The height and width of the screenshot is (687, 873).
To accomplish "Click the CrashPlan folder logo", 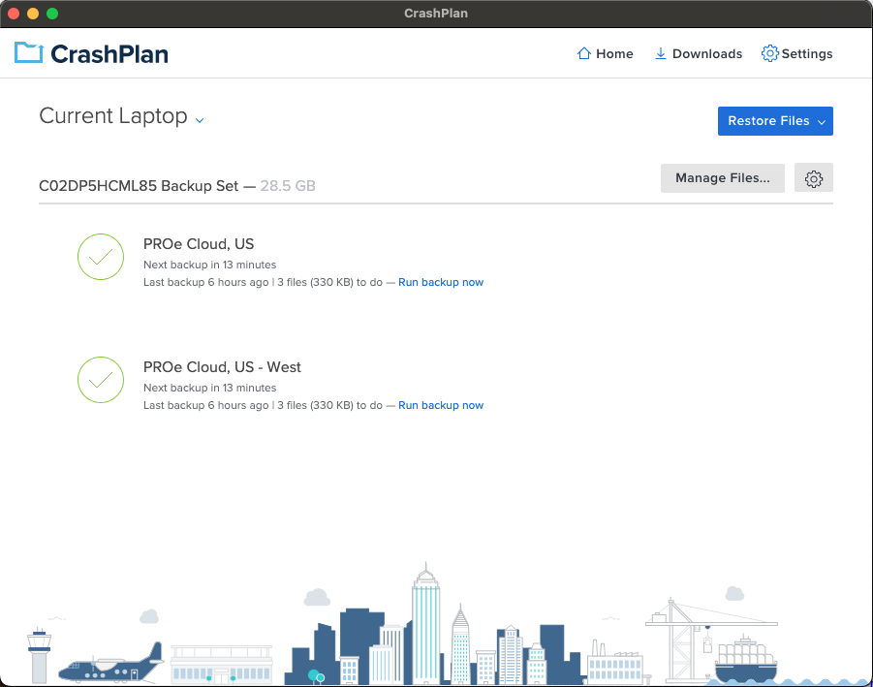I will tap(27, 53).
